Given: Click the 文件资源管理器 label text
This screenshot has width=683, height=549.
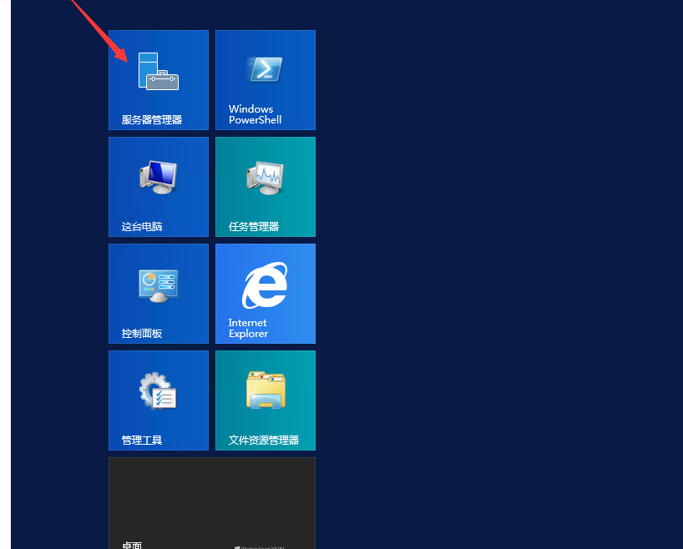Looking at the screenshot, I should click(x=264, y=441).
